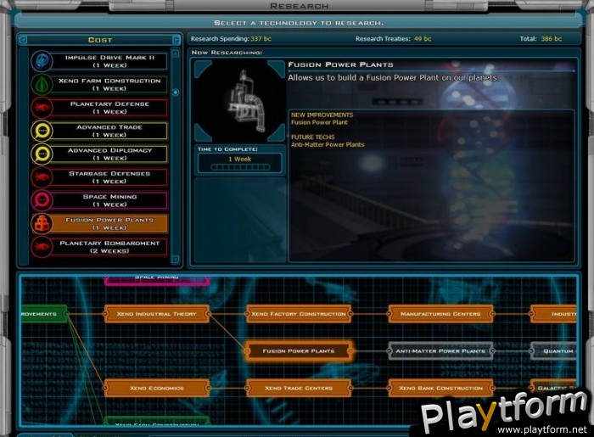Click the Cost sort header label
This screenshot has height=437, width=594.
point(100,40)
